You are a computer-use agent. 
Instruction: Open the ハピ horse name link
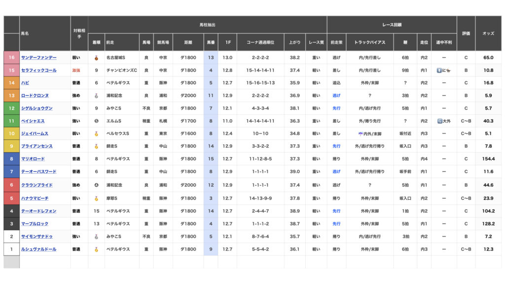pyautogui.click(x=25, y=83)
